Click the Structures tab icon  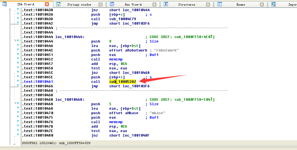166,4
